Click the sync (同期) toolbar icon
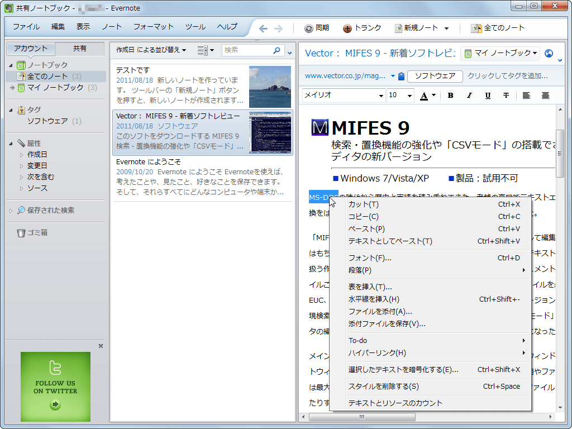Screen dimensions: 572x429 click(309, 28)
